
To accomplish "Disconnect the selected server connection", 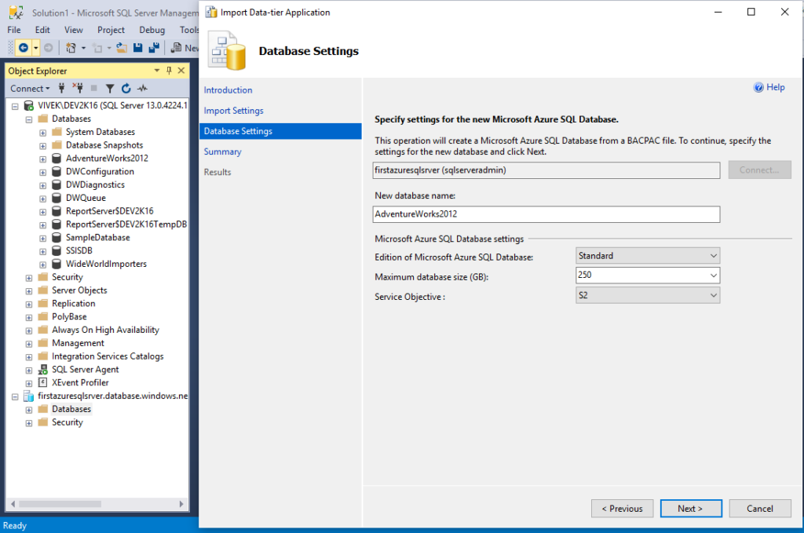I will (x=79, y=88).
